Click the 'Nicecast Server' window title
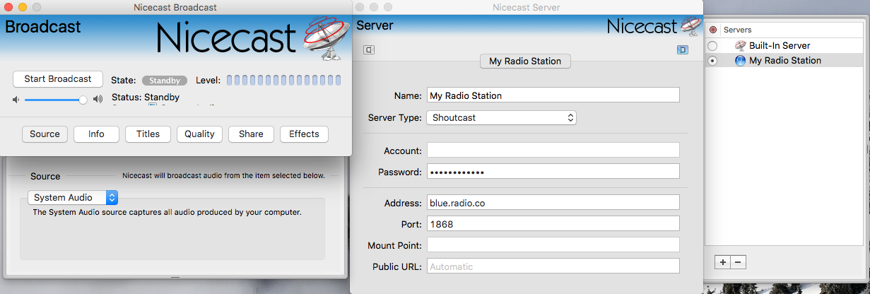The image size is (870, 294). (527, 8)
